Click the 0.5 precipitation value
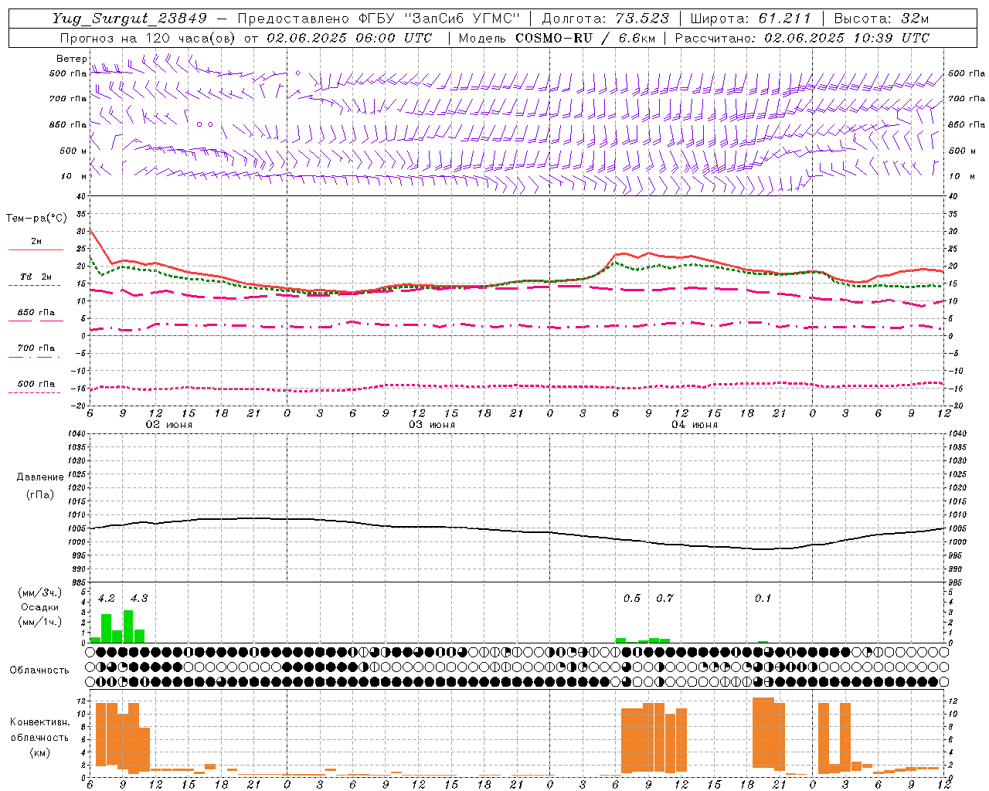Image resolution: width=989 pixels, height=791 pixels. [x=632, y=598]
